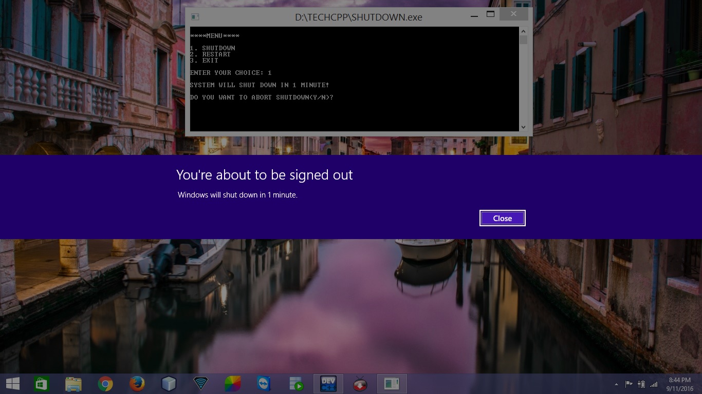View network signal strength indicator

[653, 383]
